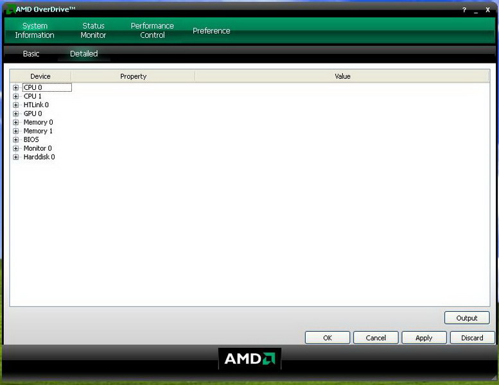Click the Cancel button

tap(376, 338)
